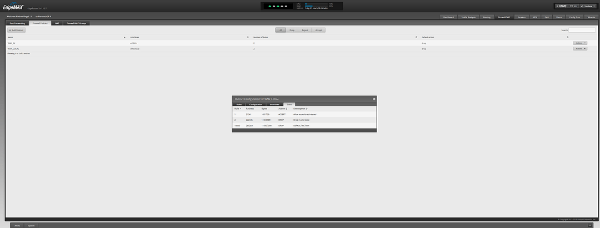Screen dimensions: 600x228
Task: Open System panel at bottom
Action: pos(31,226)
